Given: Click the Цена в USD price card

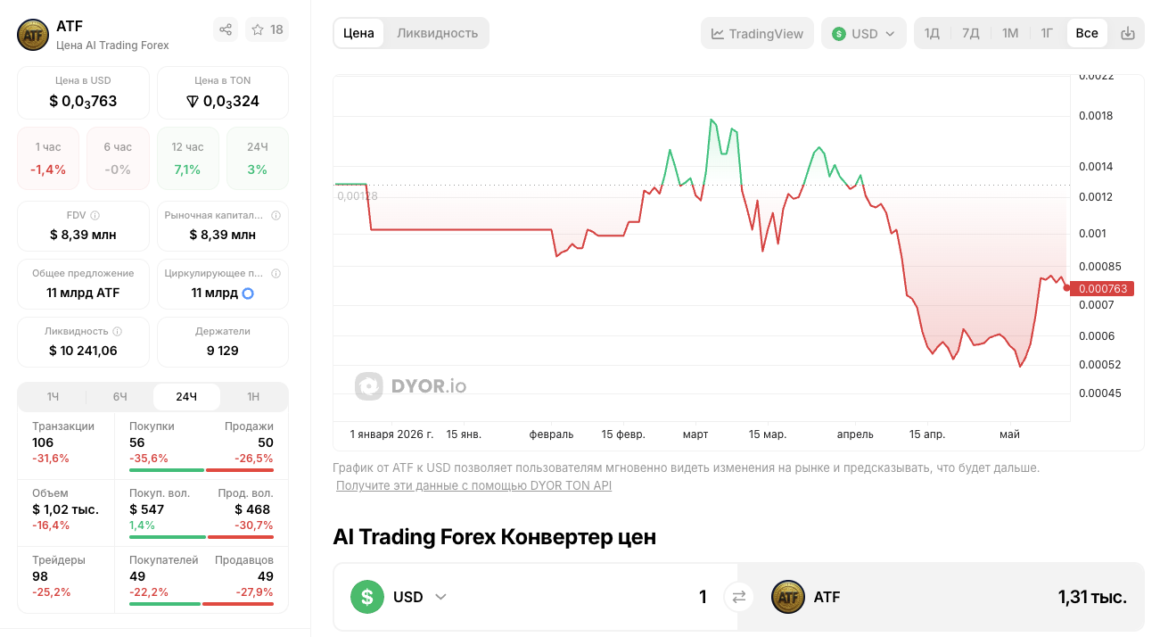Looking at the screenshot, I should pyautogui.click(x=83, y=92).
